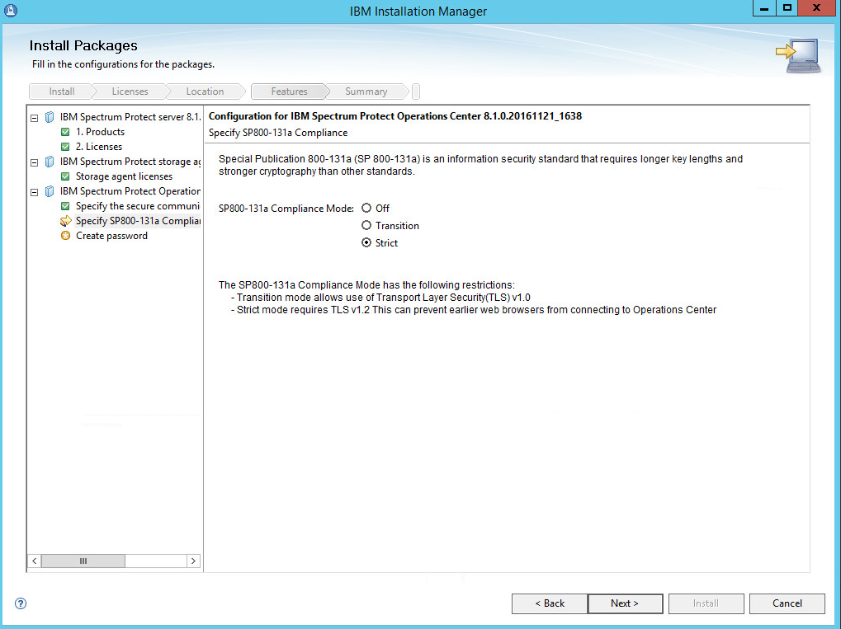Image resolution: width=841 pixels, height=629 pixels.
Task: Select the Strict compliance mode radio button
Action: click(366, 243)
